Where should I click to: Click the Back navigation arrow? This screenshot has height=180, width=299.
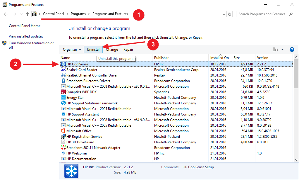point(6,14)
